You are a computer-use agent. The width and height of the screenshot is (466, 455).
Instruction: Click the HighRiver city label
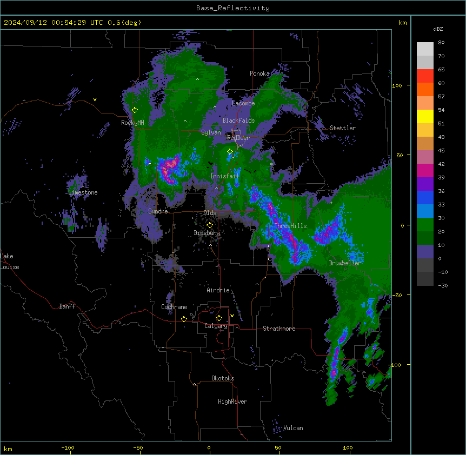[x=232, y=402]
